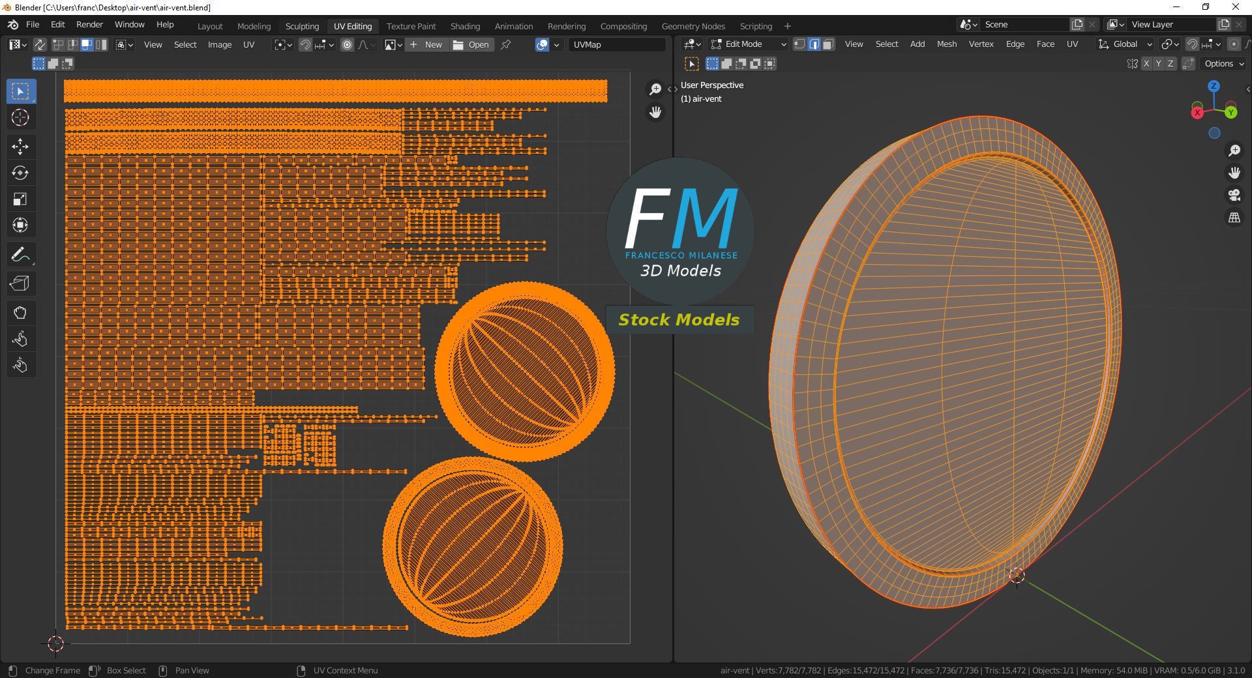This screenshot has width=1252, height=678.
Task: Toggle UV overlays display button
Action: (x=542, y=44)
